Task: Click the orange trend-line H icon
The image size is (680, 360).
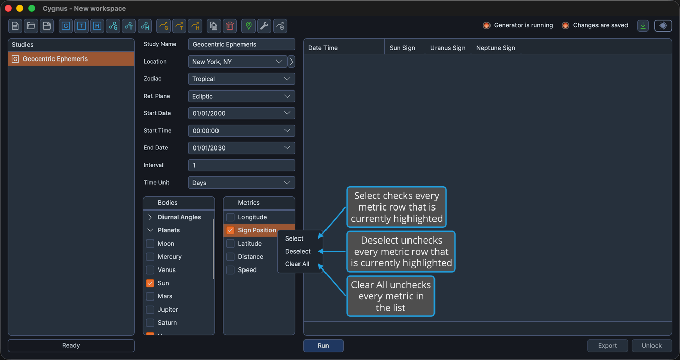Action: click(x=195, y=26)
